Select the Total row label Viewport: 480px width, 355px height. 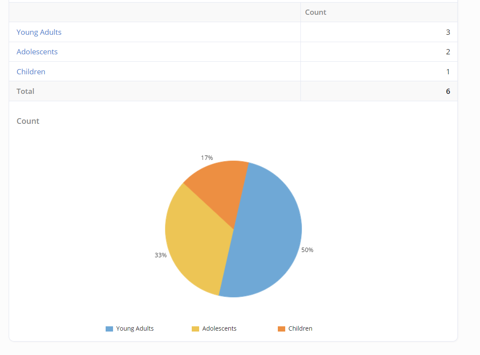click(25, 91)
